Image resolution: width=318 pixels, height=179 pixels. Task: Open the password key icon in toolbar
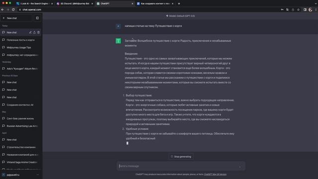click(282, 9)
